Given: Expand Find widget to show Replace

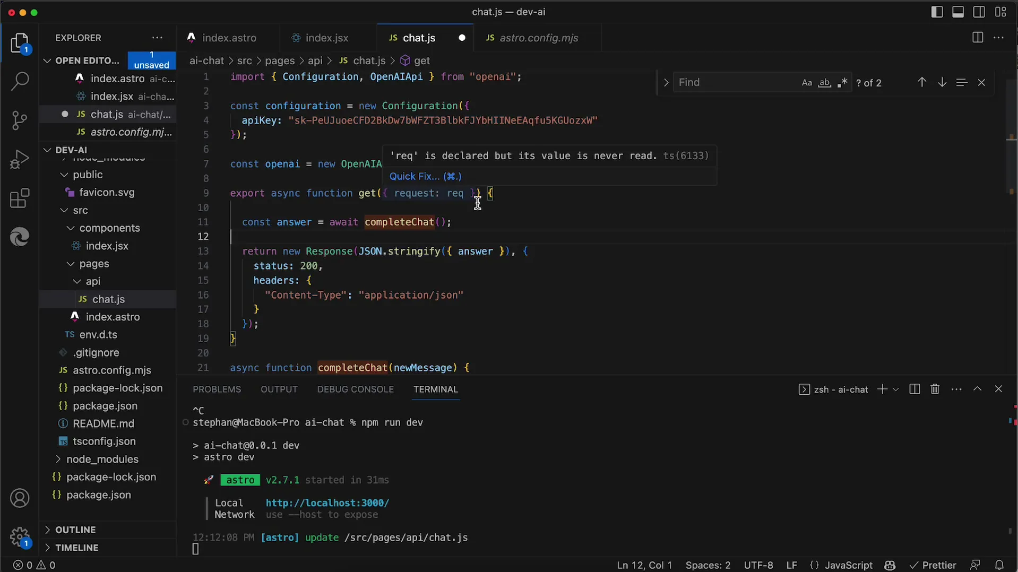Looking at the screenshot, I should tap(666, 82).
